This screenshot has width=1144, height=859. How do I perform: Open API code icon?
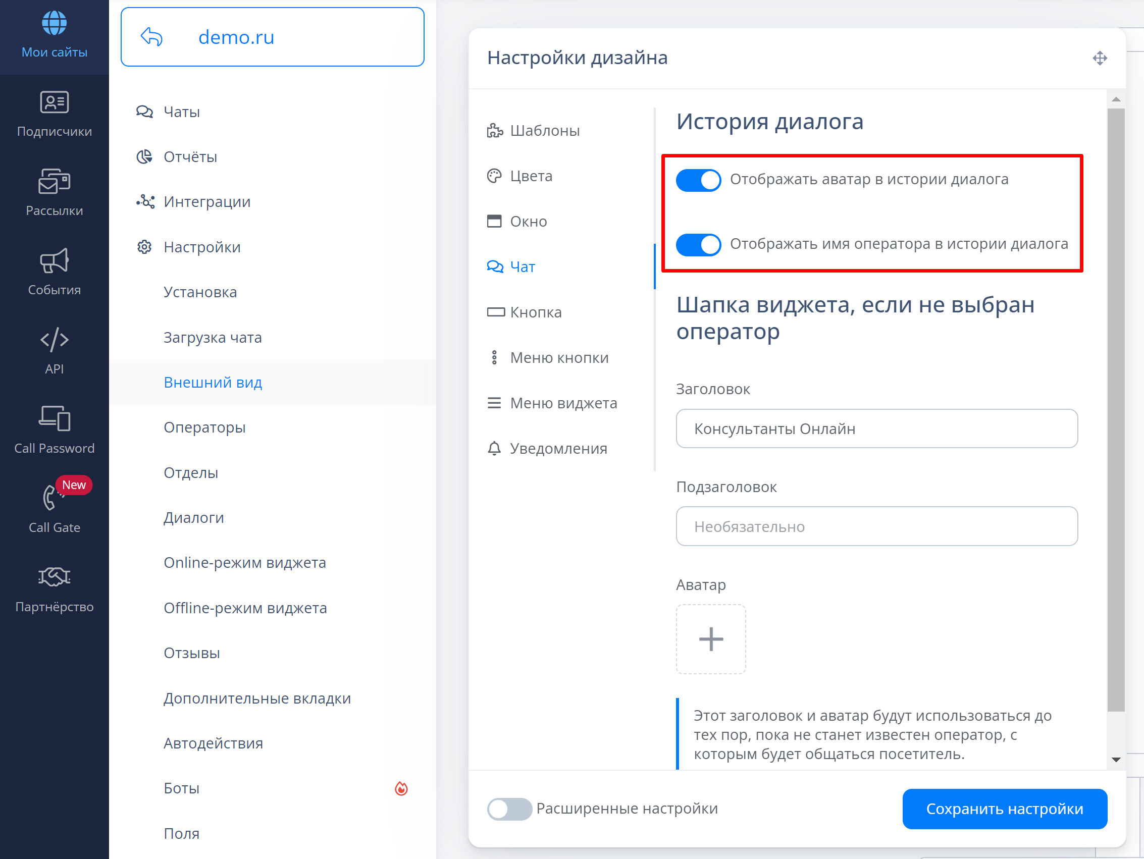pyautogui.click(x=55, y=340)
